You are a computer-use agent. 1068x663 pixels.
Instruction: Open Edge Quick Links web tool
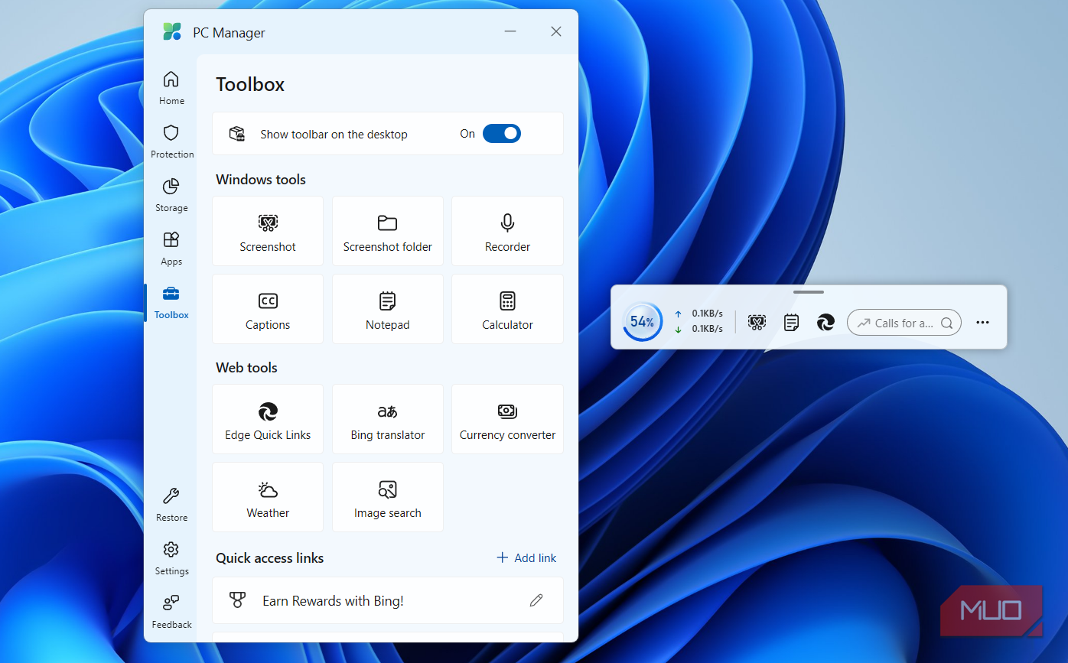coord(268,419)
